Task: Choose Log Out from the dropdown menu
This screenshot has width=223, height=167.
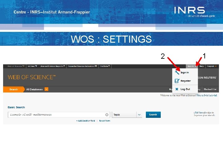Action: (x=185, y=89)
